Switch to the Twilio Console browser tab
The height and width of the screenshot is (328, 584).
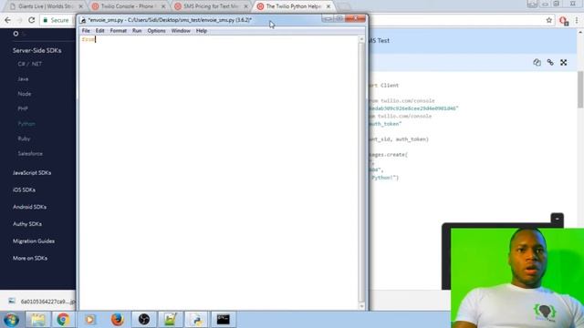pos(129,6)
